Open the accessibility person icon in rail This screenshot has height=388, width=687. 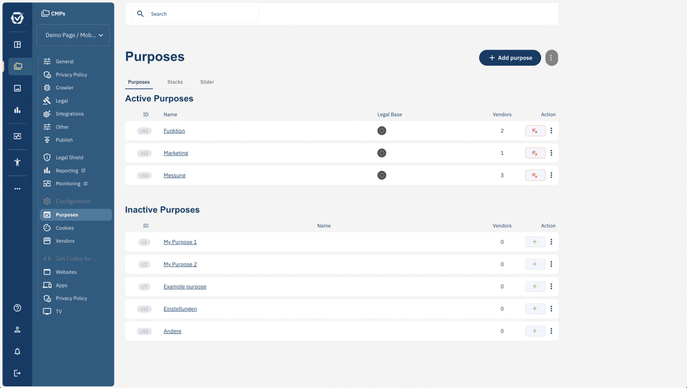17,163
